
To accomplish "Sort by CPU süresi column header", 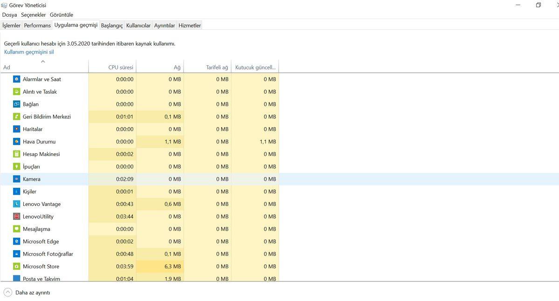I will click(x=121, y=68).
